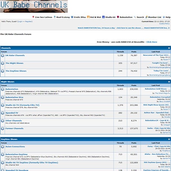Follow Click Here link for RevealMe offer
This screenshot has height=171, width=171.
click(x=152, y=42)
